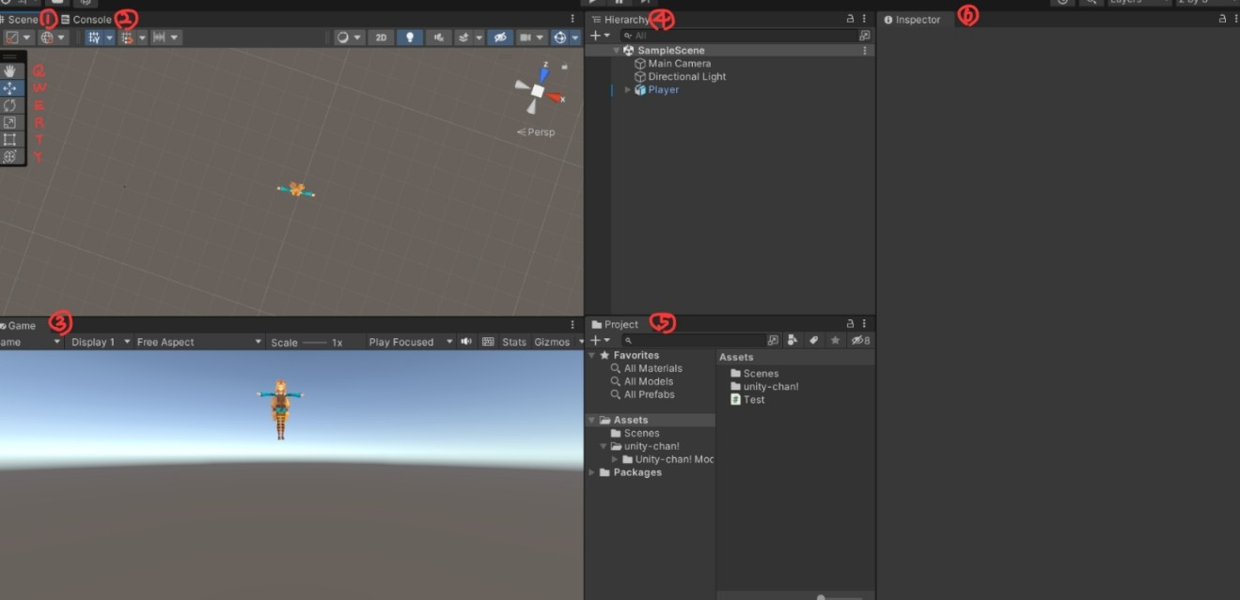Toggle grid snapping in Scene toolbar
This screenshot has height=600, width=1240.
point(126,38)
